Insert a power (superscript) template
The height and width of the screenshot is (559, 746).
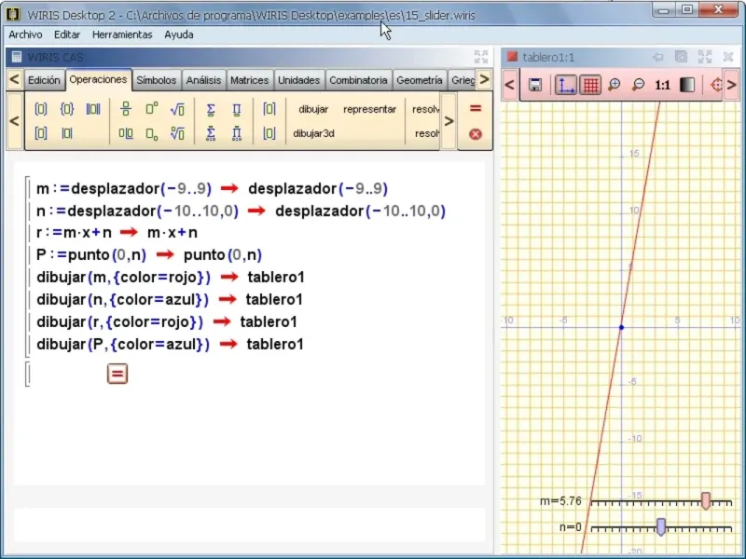pos(152,109)
